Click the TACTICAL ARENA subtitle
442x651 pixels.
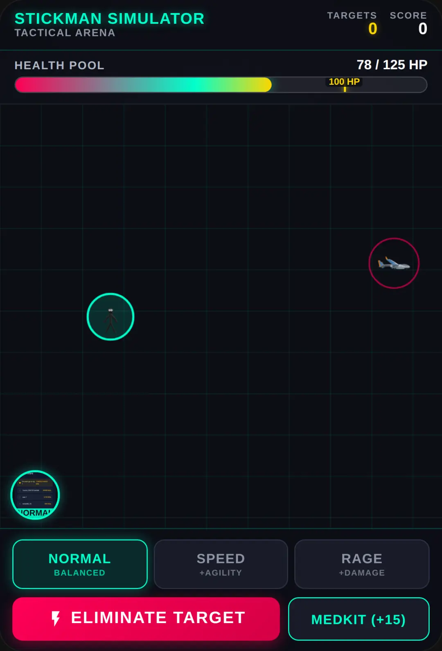(x=65, y=33)
